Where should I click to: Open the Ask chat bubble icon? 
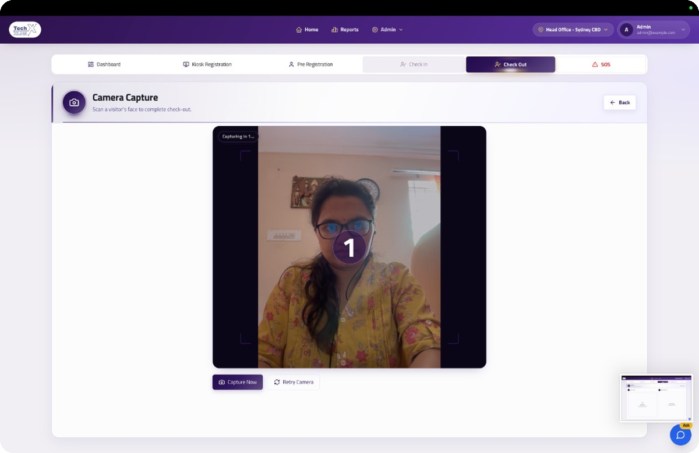click(x=680, y=435)
